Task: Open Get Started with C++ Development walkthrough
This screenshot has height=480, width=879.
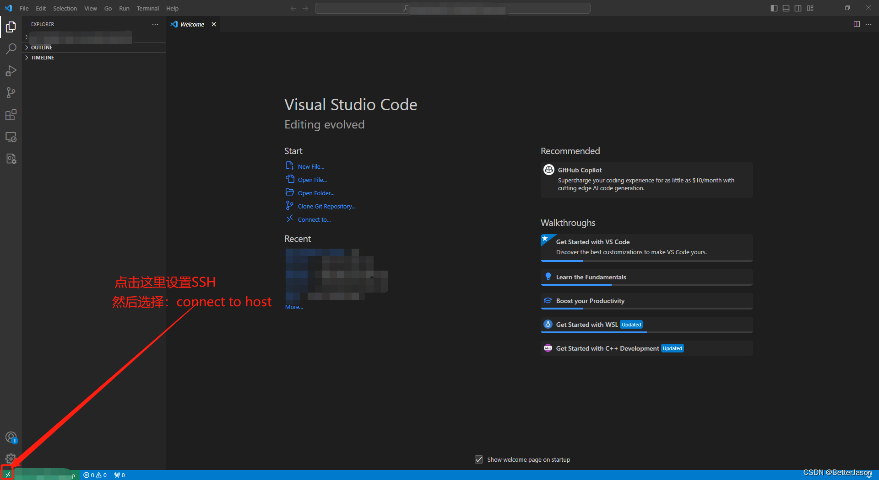Action: tap(646, 348)
